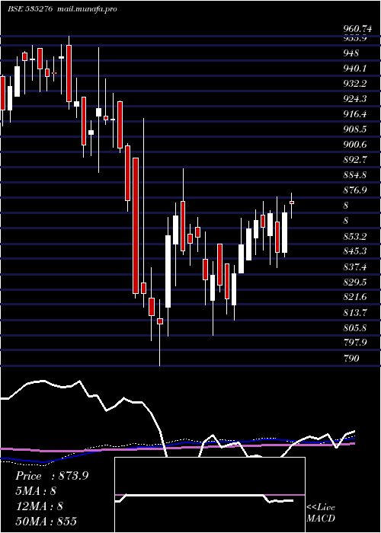The width and height of the screenshot is (381, 533).
Task: Click the 948 price axis label
Action: click(351, 53)
